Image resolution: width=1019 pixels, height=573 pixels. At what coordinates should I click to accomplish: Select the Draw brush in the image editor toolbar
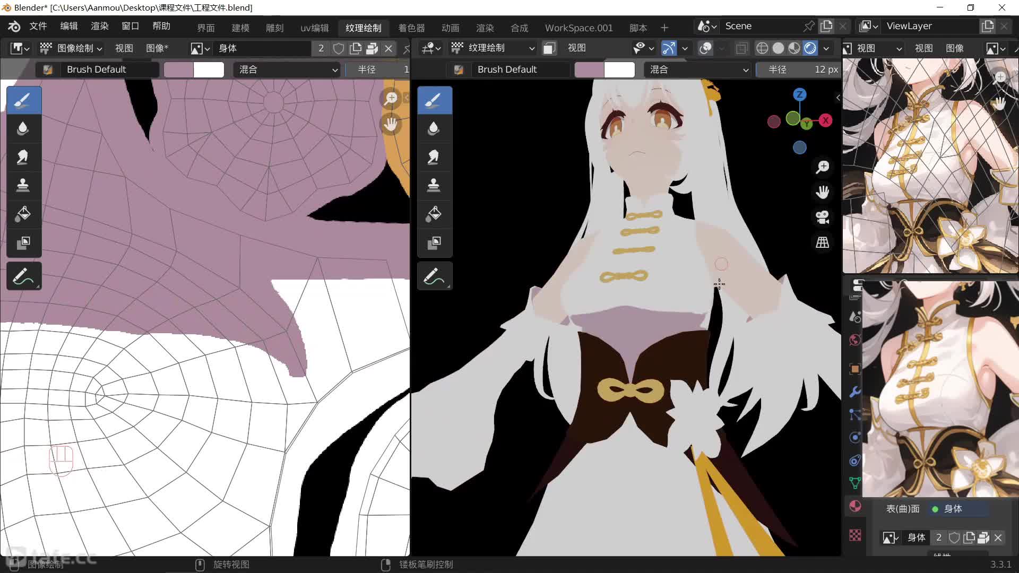click(x=24, y=100)
